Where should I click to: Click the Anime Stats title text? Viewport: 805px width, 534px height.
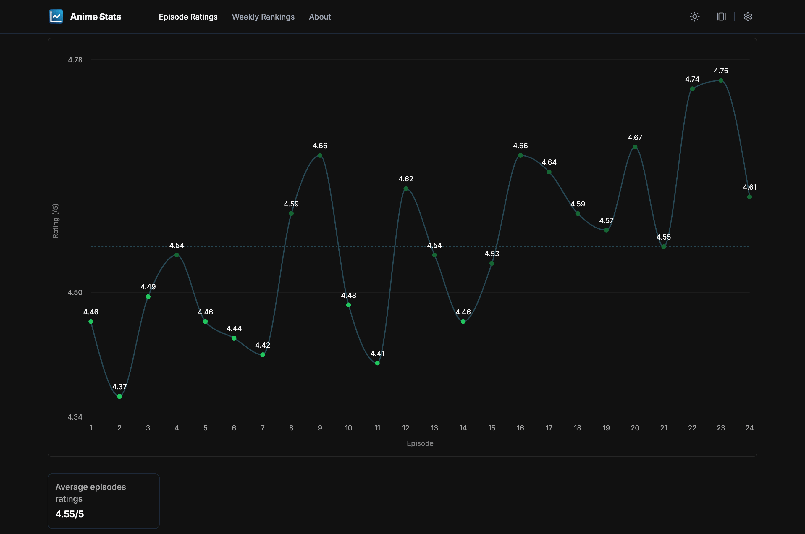coord(95,17)
